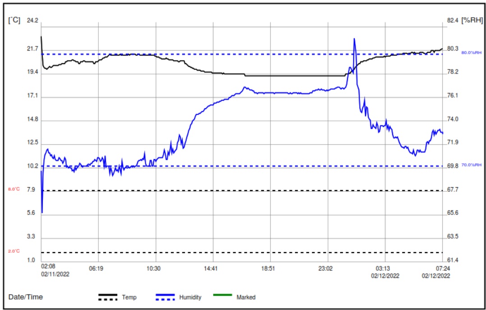This screenshot has width=486, height=310.
Task: Select the Marked legend label
Action: (x=246, y=297)
